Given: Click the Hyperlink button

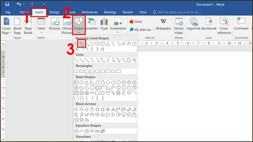Looking at the screenshot, I should click(194, 24).
